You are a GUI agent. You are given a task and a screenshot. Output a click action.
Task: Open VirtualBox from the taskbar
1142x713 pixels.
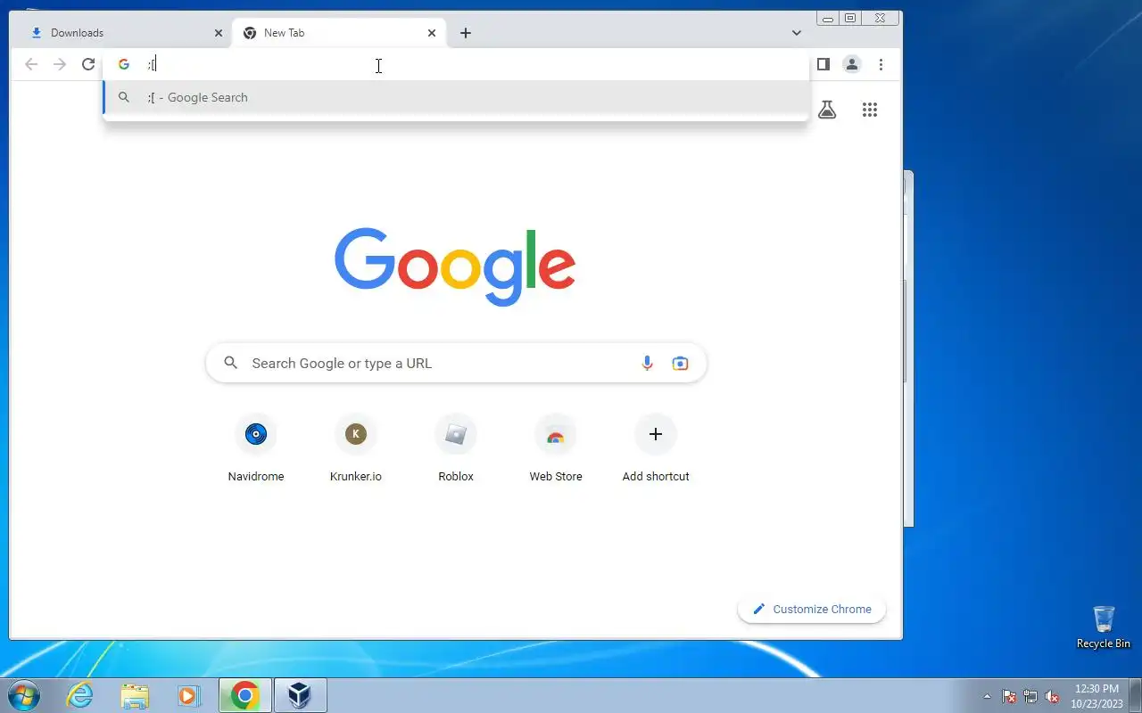coord(300,695)
